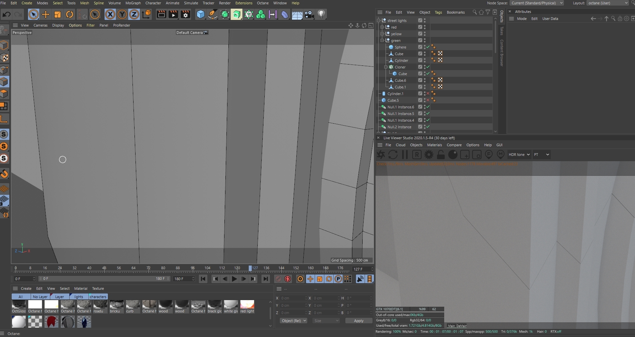Send scene to Octane Live Viewer

pyautogui.click(x=381, y=155)
